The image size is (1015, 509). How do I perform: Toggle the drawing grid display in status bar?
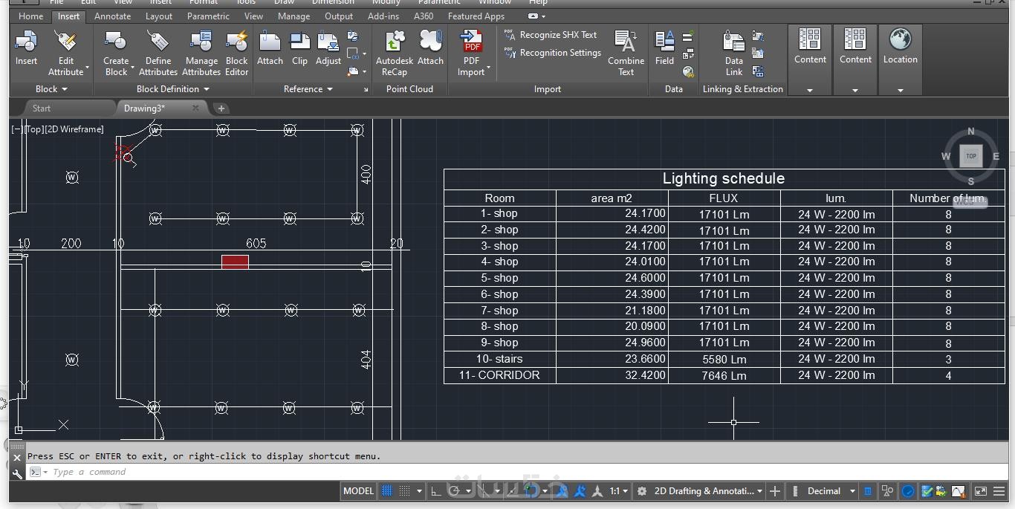(x=387, y=491)
